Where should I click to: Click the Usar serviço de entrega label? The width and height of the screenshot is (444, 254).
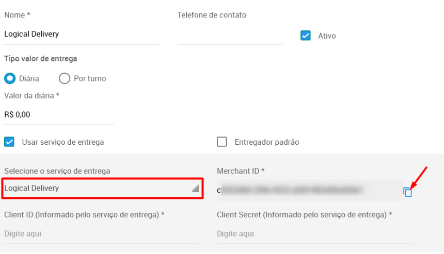coord(63,142)
